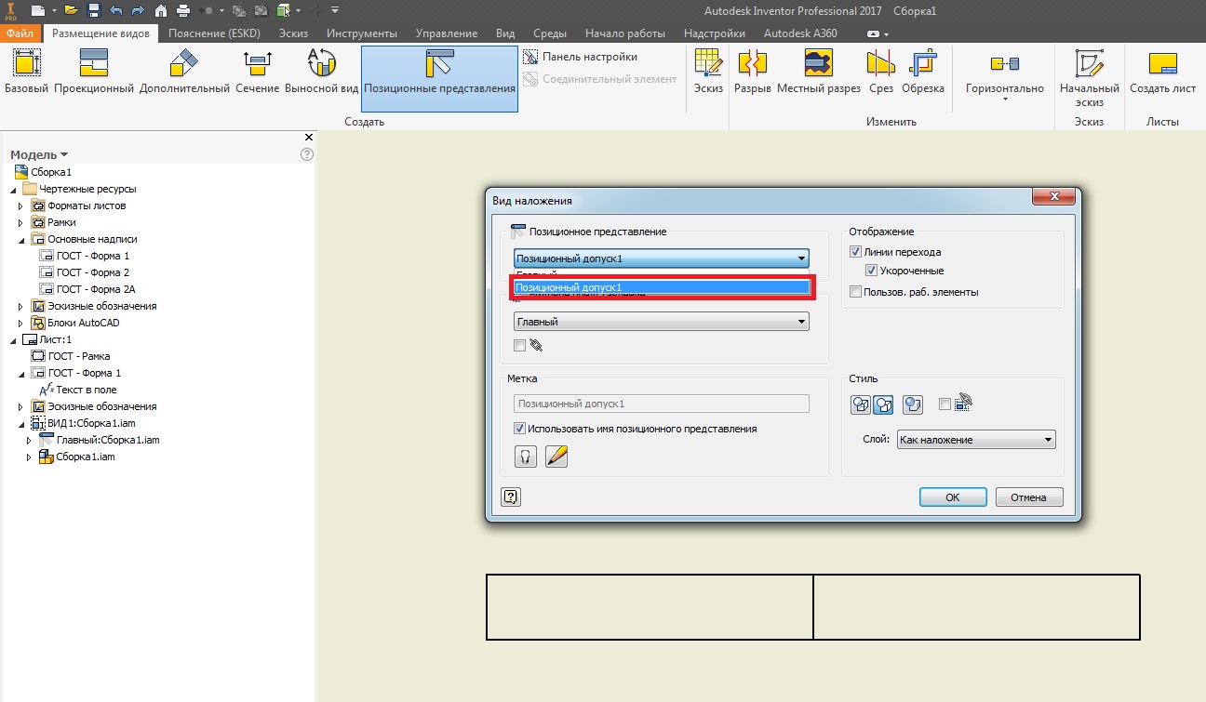The height and width of the screenshot is (702, 1206).
Task: Collapse Чертежные ресурсы tree node
Action: 13,189
